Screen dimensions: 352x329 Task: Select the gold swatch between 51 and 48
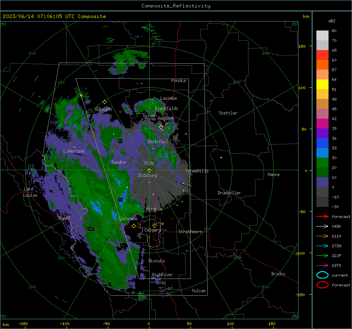point(322,94)
